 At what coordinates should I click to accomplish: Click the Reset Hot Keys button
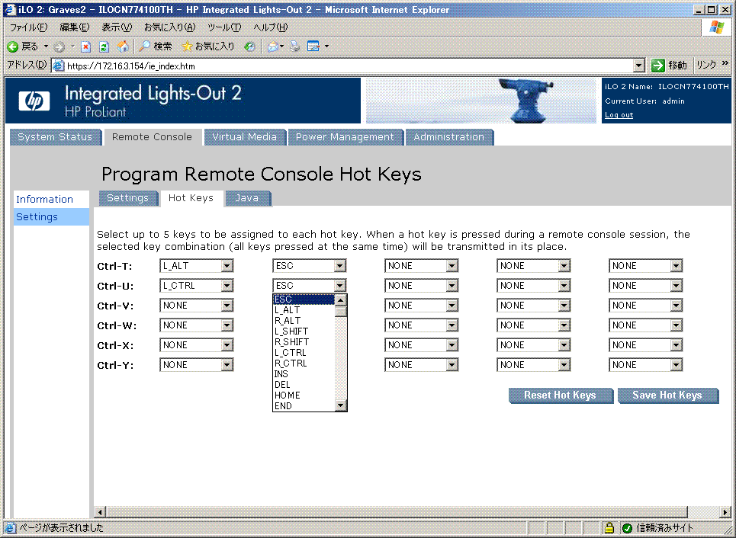point(561,395)
